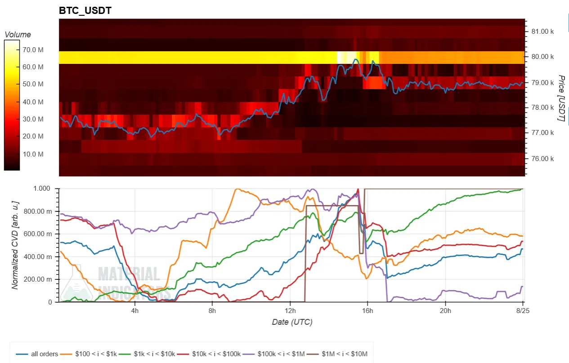Select the 70.0 M mark on Volume colorbar

coord(33,49)
